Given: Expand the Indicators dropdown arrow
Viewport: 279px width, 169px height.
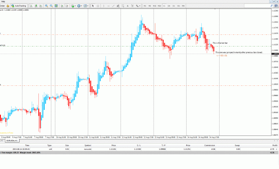Looking at the screenshot, I should [75, 6].
